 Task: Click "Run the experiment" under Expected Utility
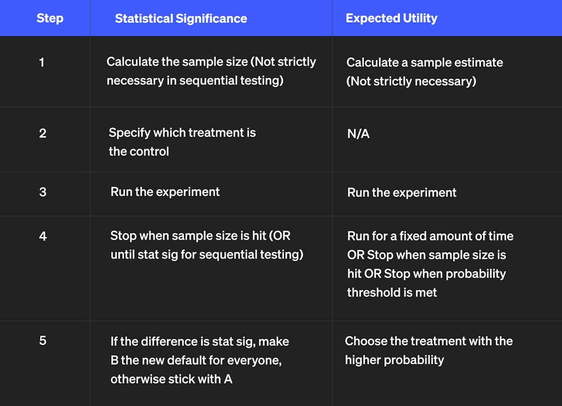tap(401, 193)
